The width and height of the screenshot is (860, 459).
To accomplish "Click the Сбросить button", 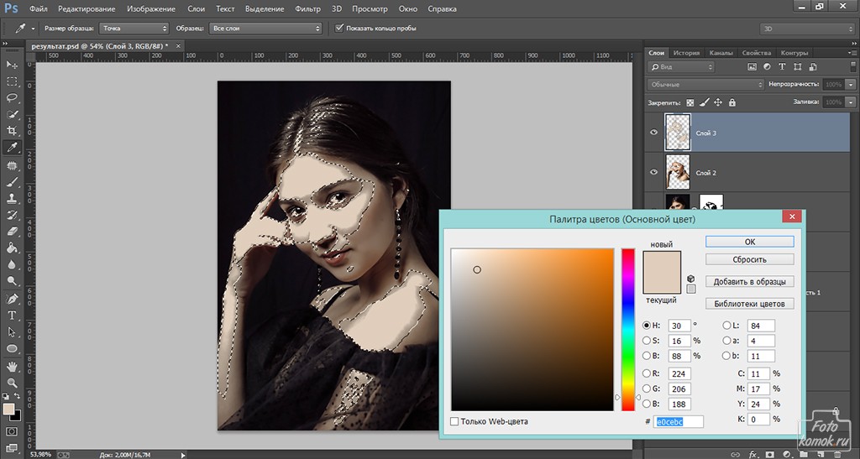I will coord(750,259).
